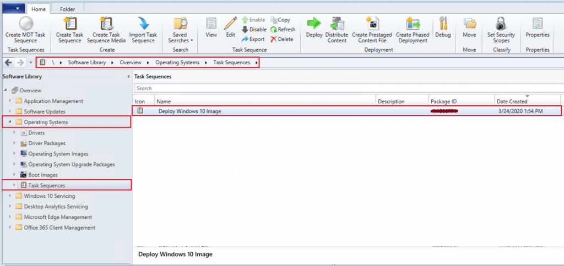Click Create Prestaged Content File
Image resolution: width=564 pixels, height=266 pixels.
(x=372, y=30)
